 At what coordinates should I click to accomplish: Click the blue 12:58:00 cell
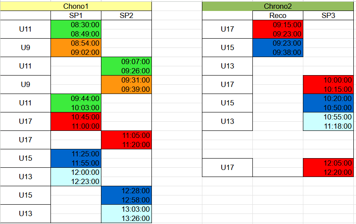[126, 200]
